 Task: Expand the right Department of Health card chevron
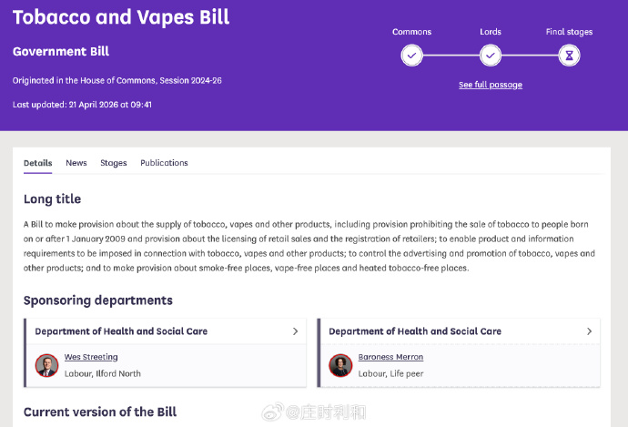[x=589, y=331]
